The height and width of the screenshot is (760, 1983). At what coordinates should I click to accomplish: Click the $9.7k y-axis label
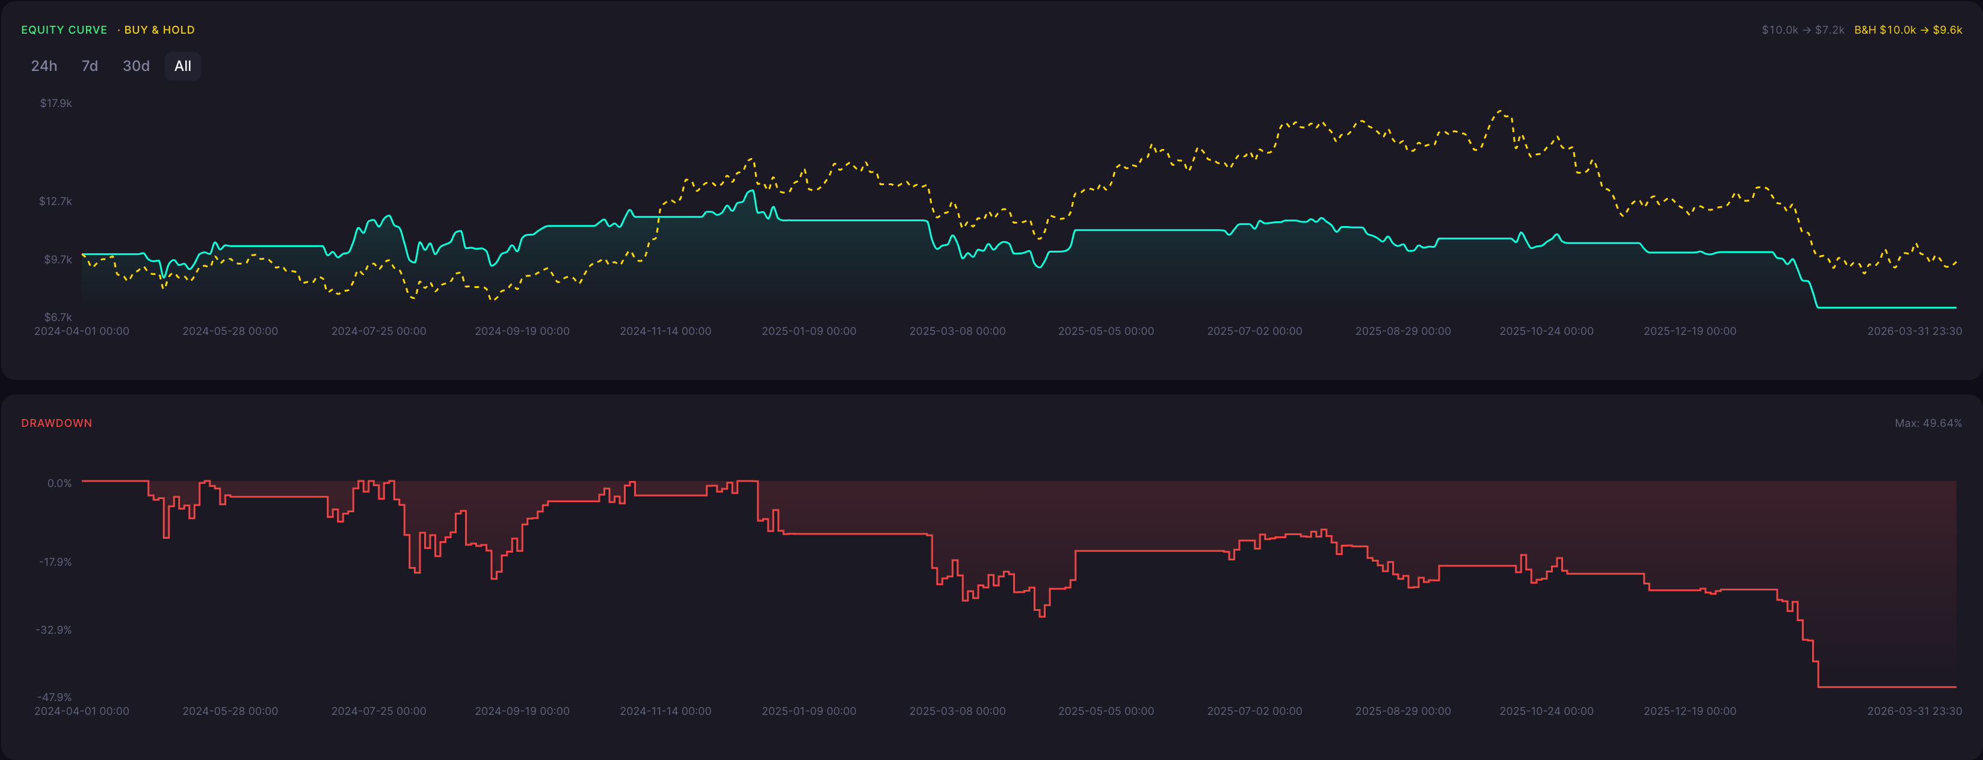point(58,260)
